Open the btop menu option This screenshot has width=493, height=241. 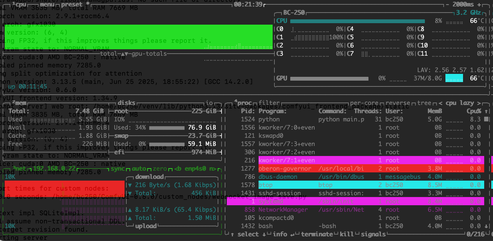tap(47, 4)
